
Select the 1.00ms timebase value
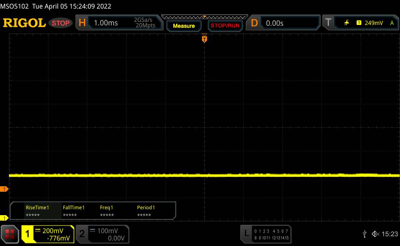[106, 23]
